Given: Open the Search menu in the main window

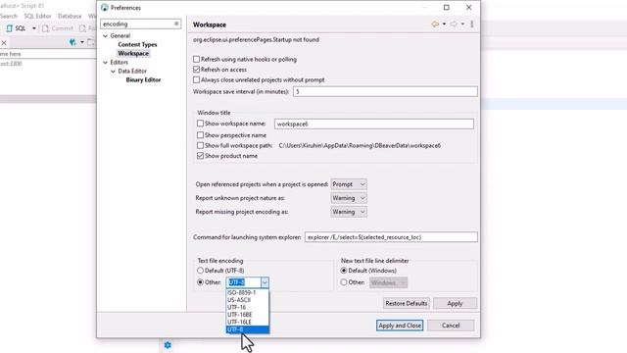Looking at the screenshot, I should (x=9, y=16).
